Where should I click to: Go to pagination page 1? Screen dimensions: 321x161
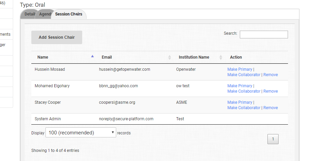click(x=273, y=139)
